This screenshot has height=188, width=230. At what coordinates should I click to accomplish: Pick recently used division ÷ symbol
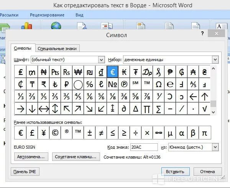(136, 133)
